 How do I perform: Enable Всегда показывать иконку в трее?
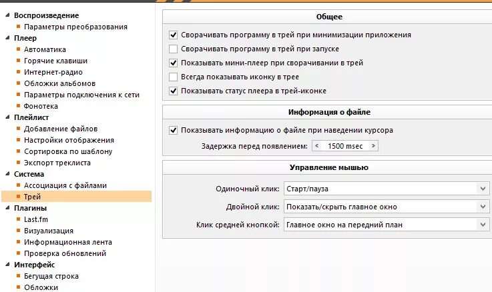pyautogui.click(x=173, y=77)
